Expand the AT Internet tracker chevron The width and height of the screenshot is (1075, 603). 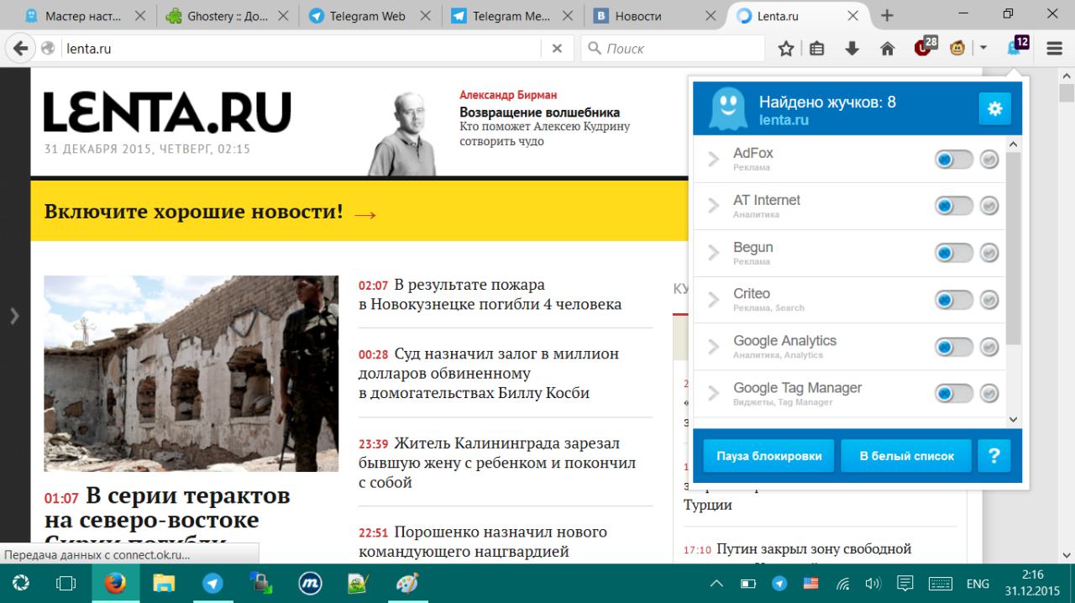click(714, 206)
